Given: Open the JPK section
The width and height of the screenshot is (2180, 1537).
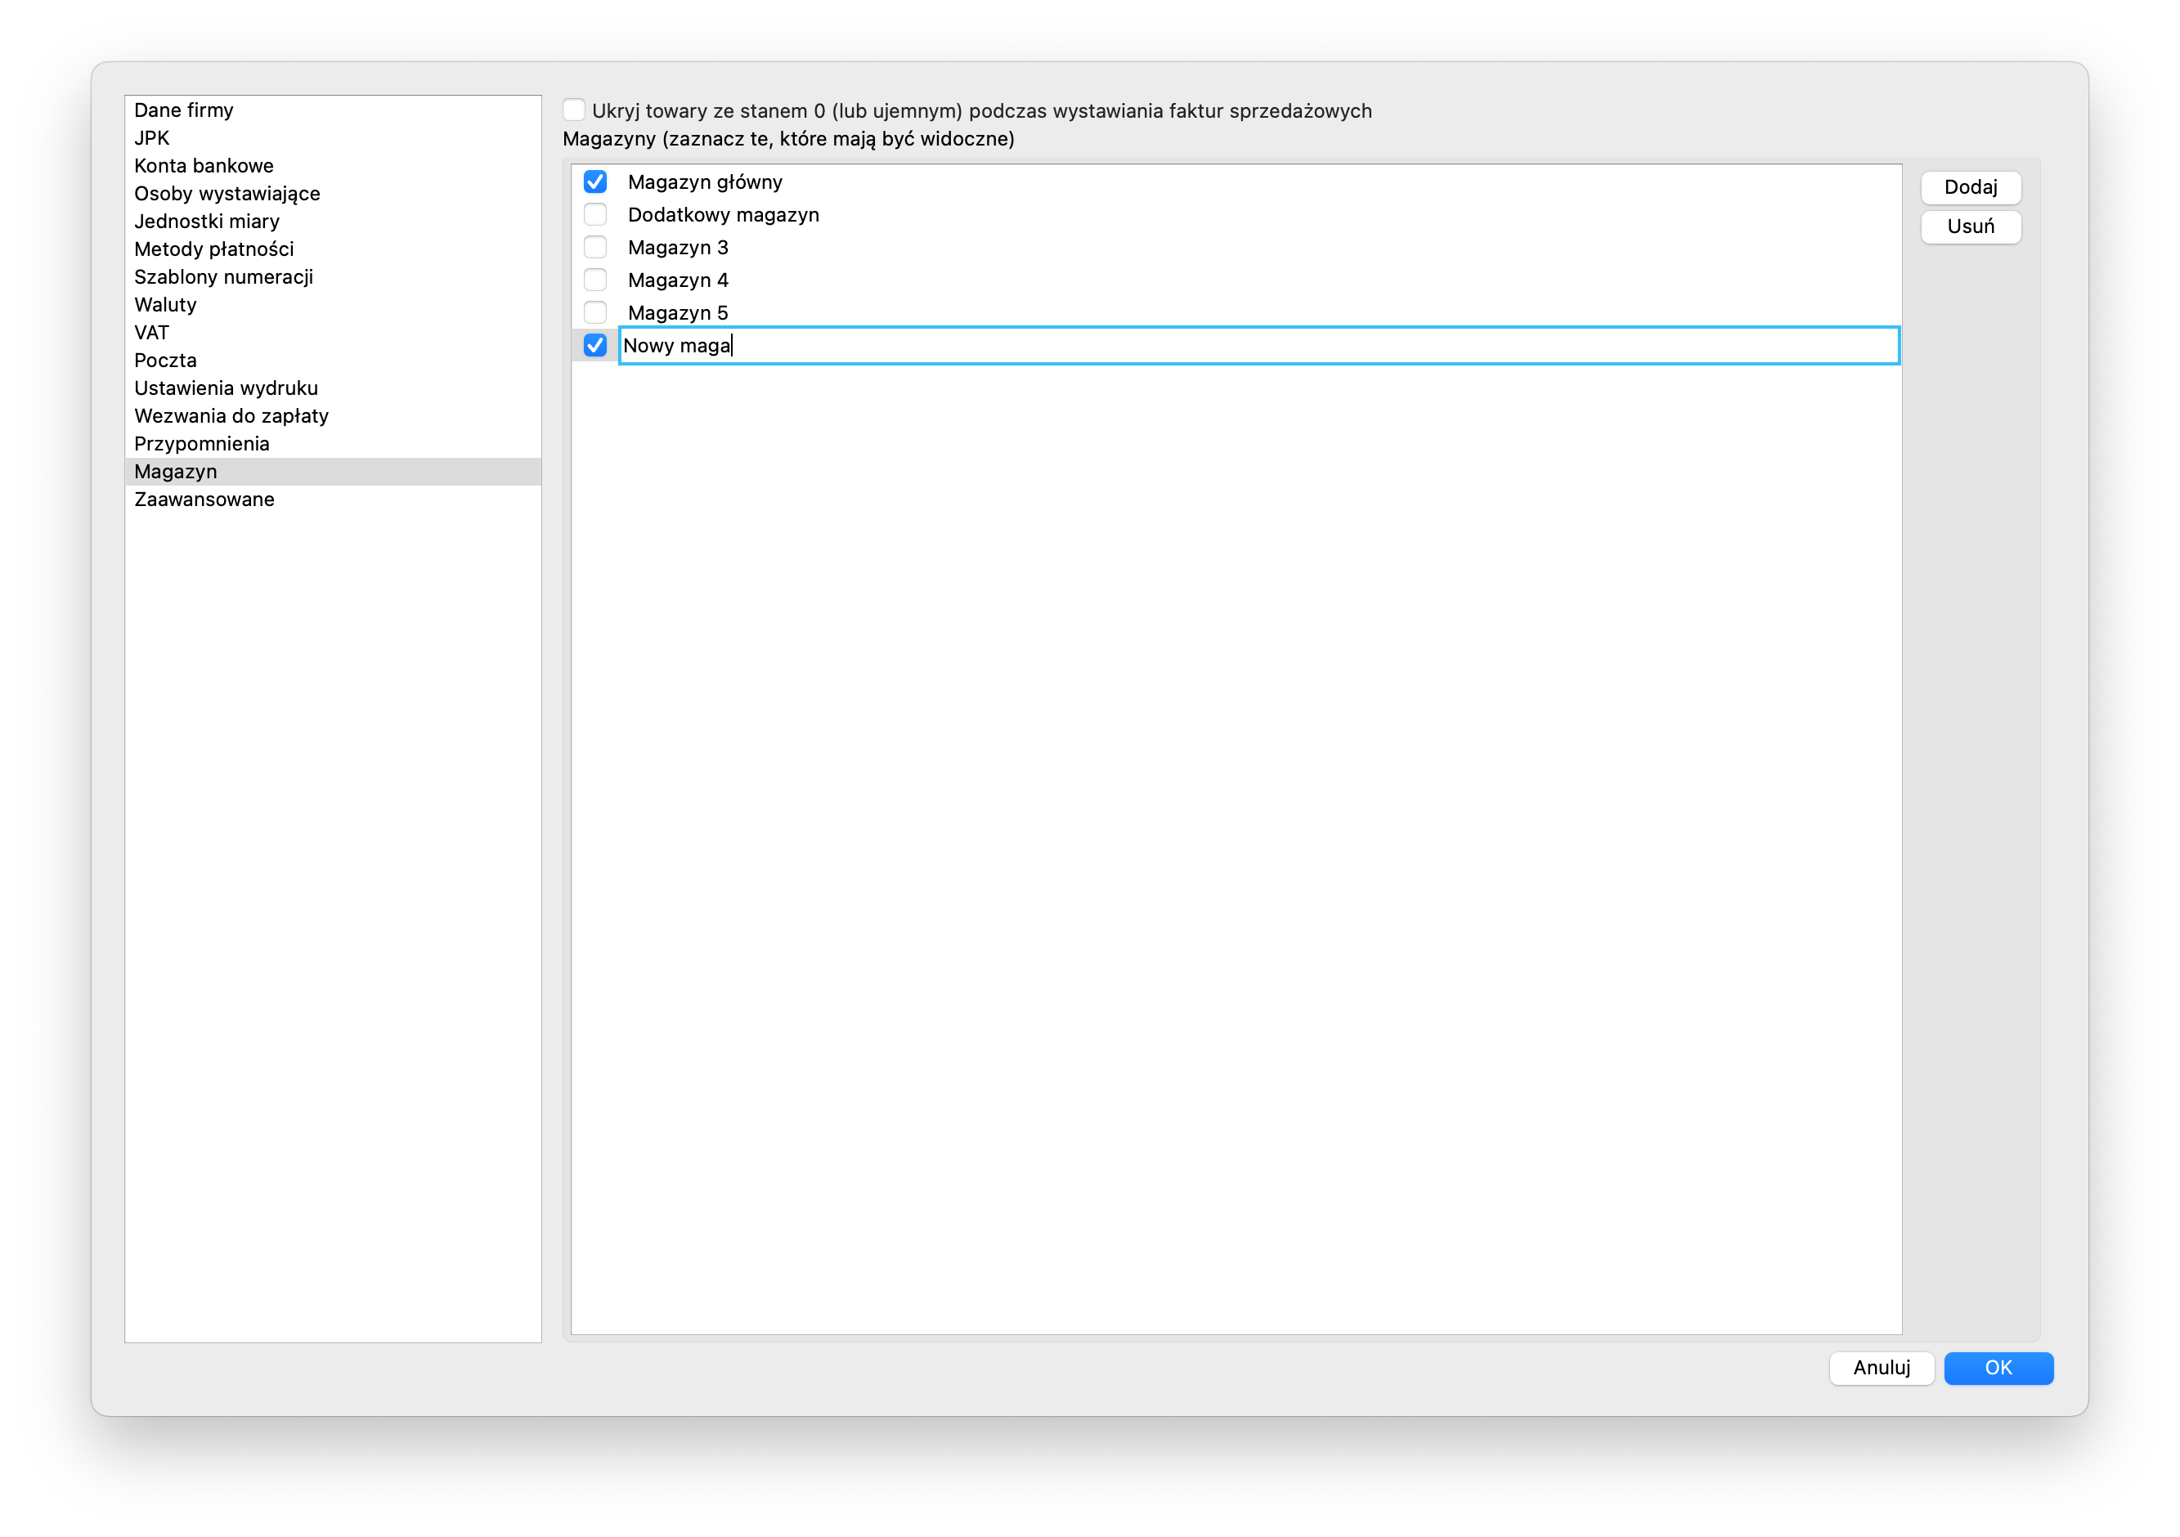Looking at the screenshot, I should click(334, 137).
